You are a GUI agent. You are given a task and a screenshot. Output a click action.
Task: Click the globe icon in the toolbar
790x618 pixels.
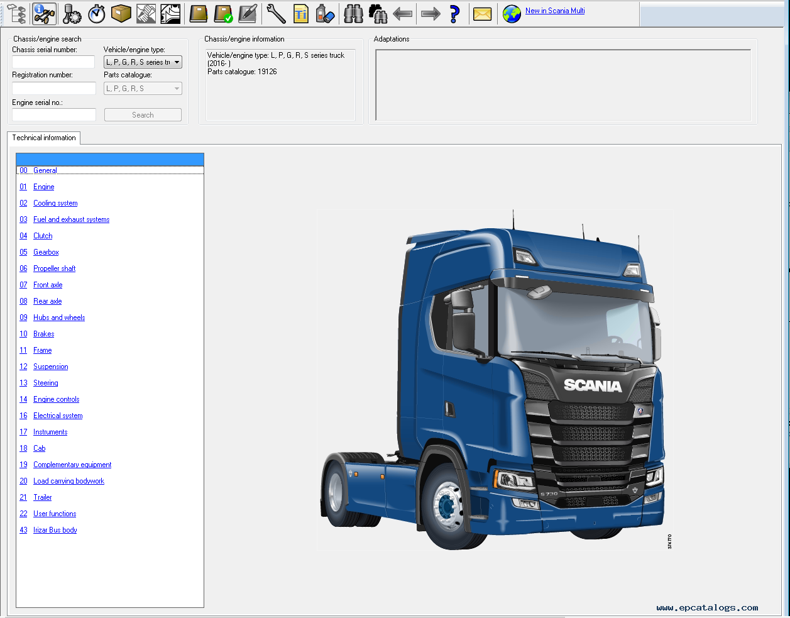(x=512, y=13)
